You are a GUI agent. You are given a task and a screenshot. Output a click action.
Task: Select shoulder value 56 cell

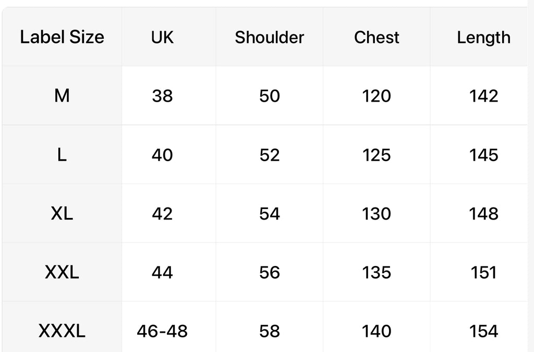tap(270, 272)
